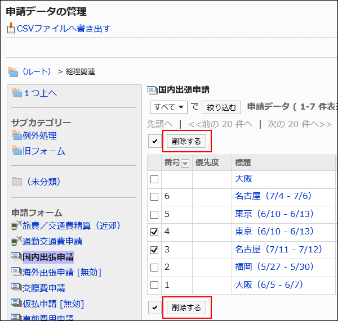Click the bottom 削除する button

(x=186, y=308)
